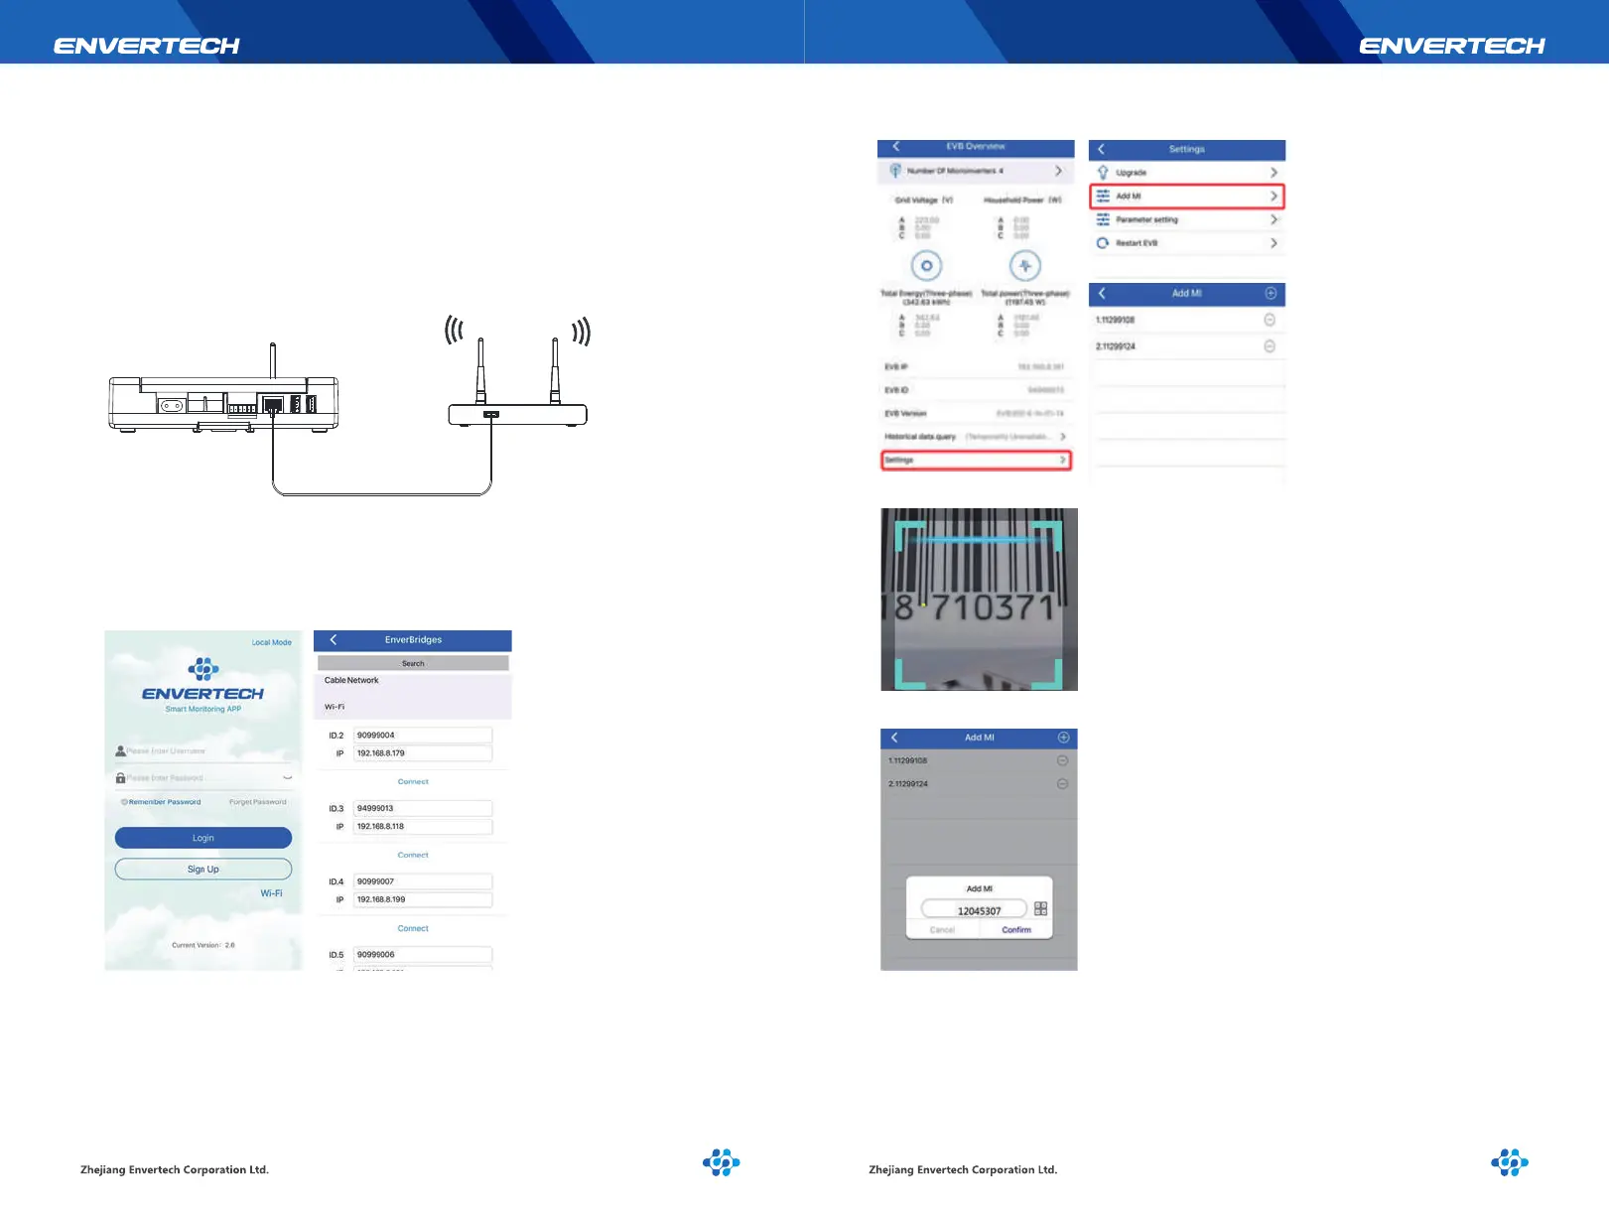Image resolution: width=1609 pixels, height=1216 pixels.
Task: Click the ID.3 field showing 94999013
Action: click(x=423, y=809)
